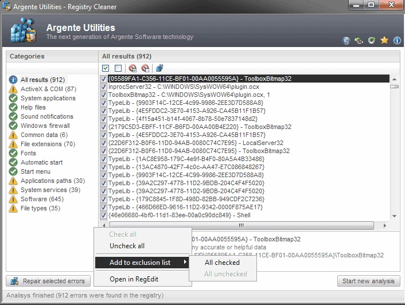Click the uncheck-all toolbar icon
This screenshot has height=305, width=405.
(118, 68)
